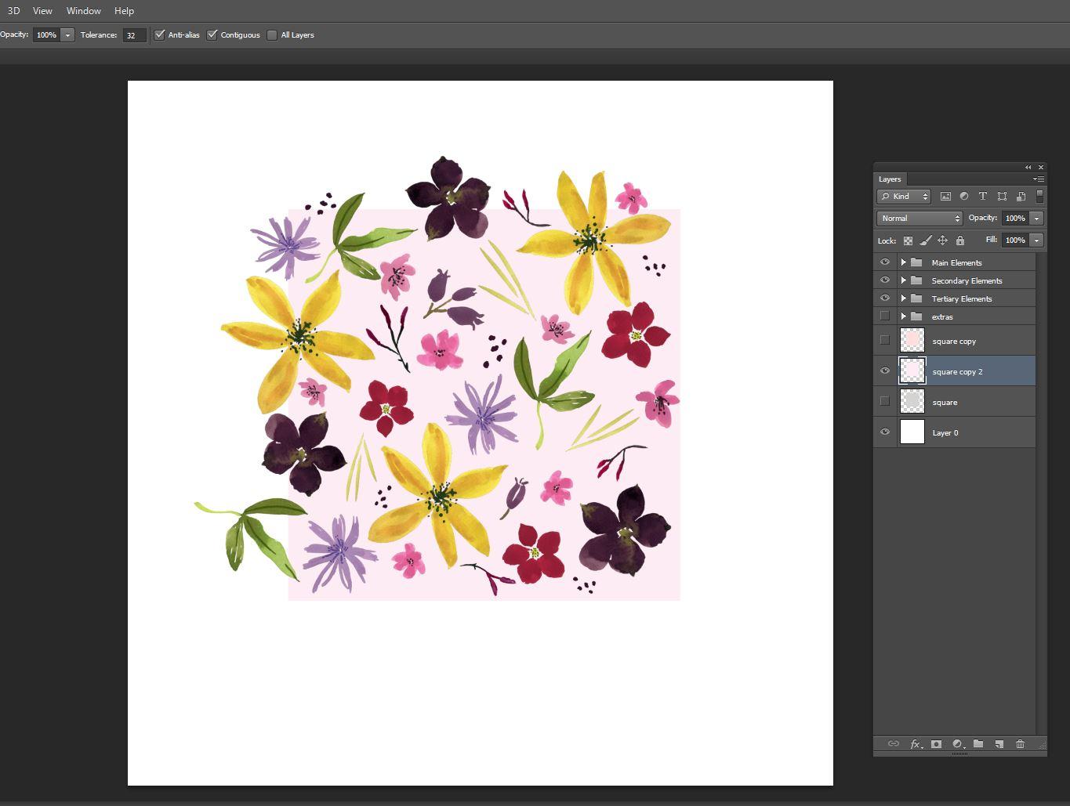
Task: Filter layers by adjustment layers icon
Action: [x=964, y=197]
